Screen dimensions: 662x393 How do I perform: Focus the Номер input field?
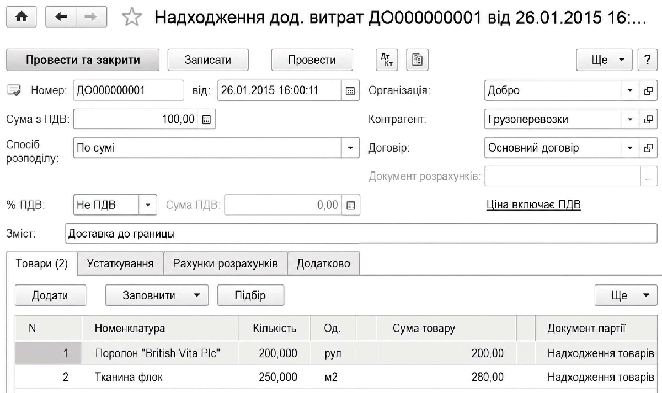pos(129,91)
